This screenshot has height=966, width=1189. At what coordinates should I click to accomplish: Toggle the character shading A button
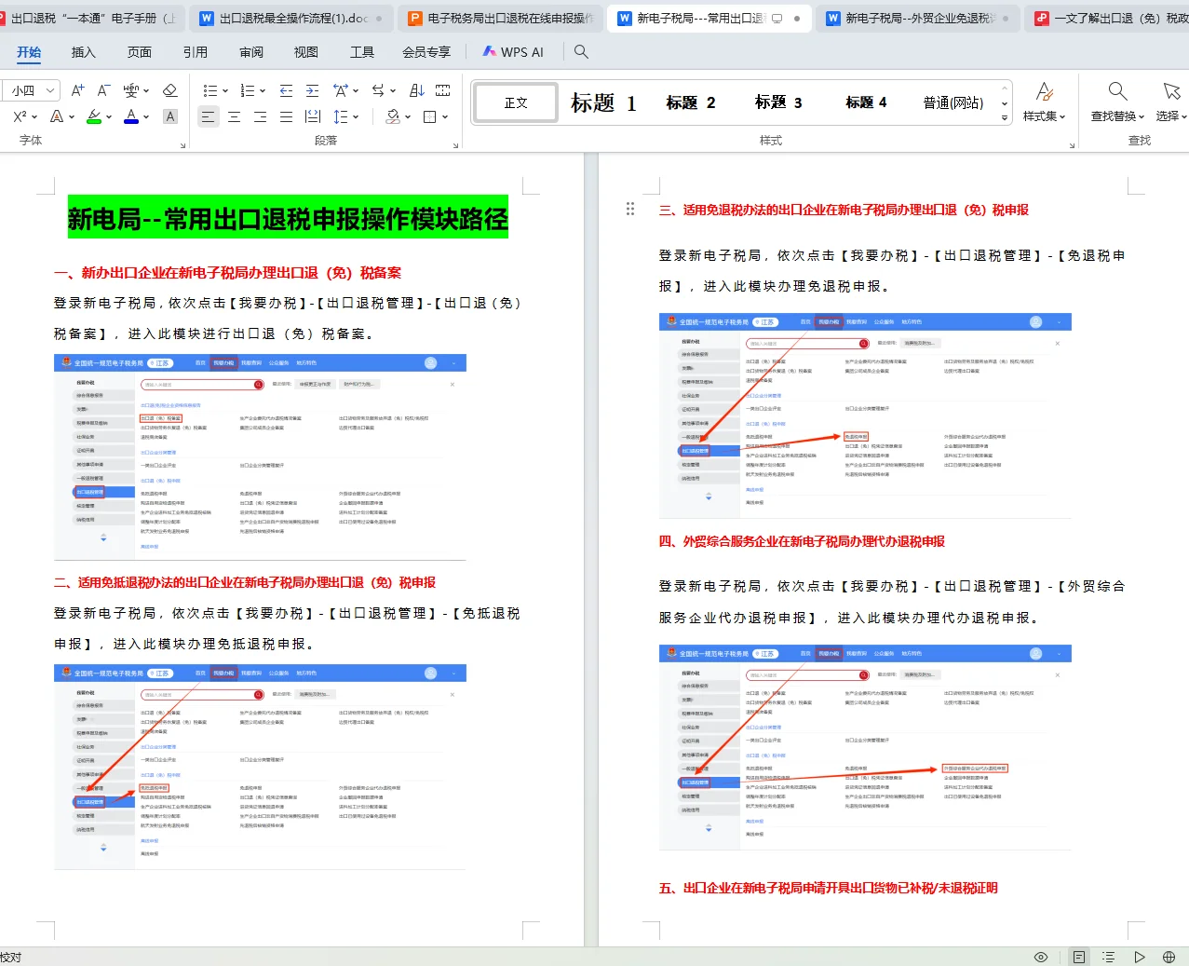[169, 117]
